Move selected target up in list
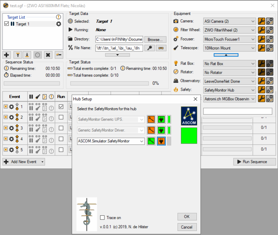 pyautogui.click(x=18, y=55)
